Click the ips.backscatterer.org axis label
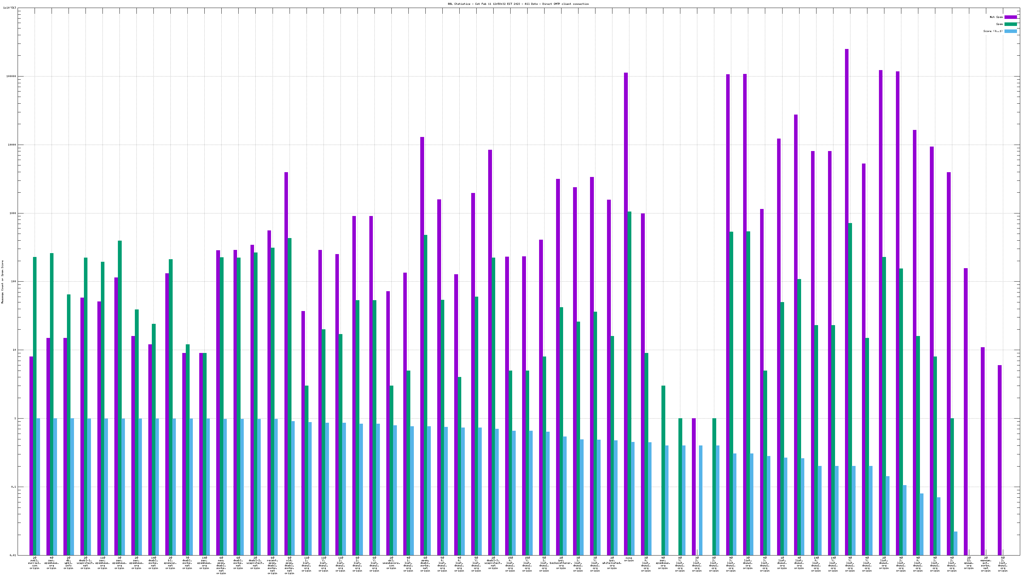 click(x=561, y=563)
